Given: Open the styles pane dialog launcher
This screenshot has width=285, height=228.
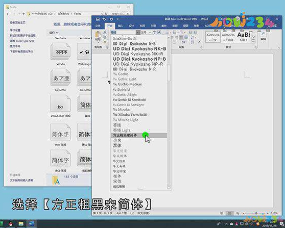Looking at the screenshot, I should (x=256, y=47).
